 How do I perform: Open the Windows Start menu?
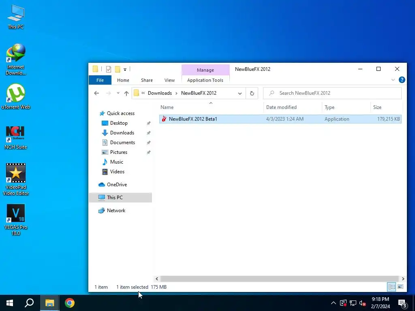click(10, 303)
